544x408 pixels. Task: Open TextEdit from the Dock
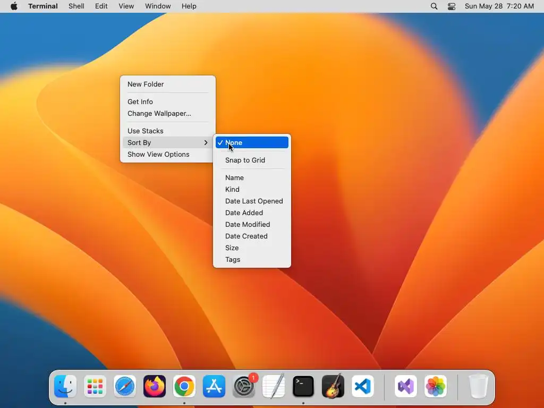pyautogui.click(x=274, y=386)
